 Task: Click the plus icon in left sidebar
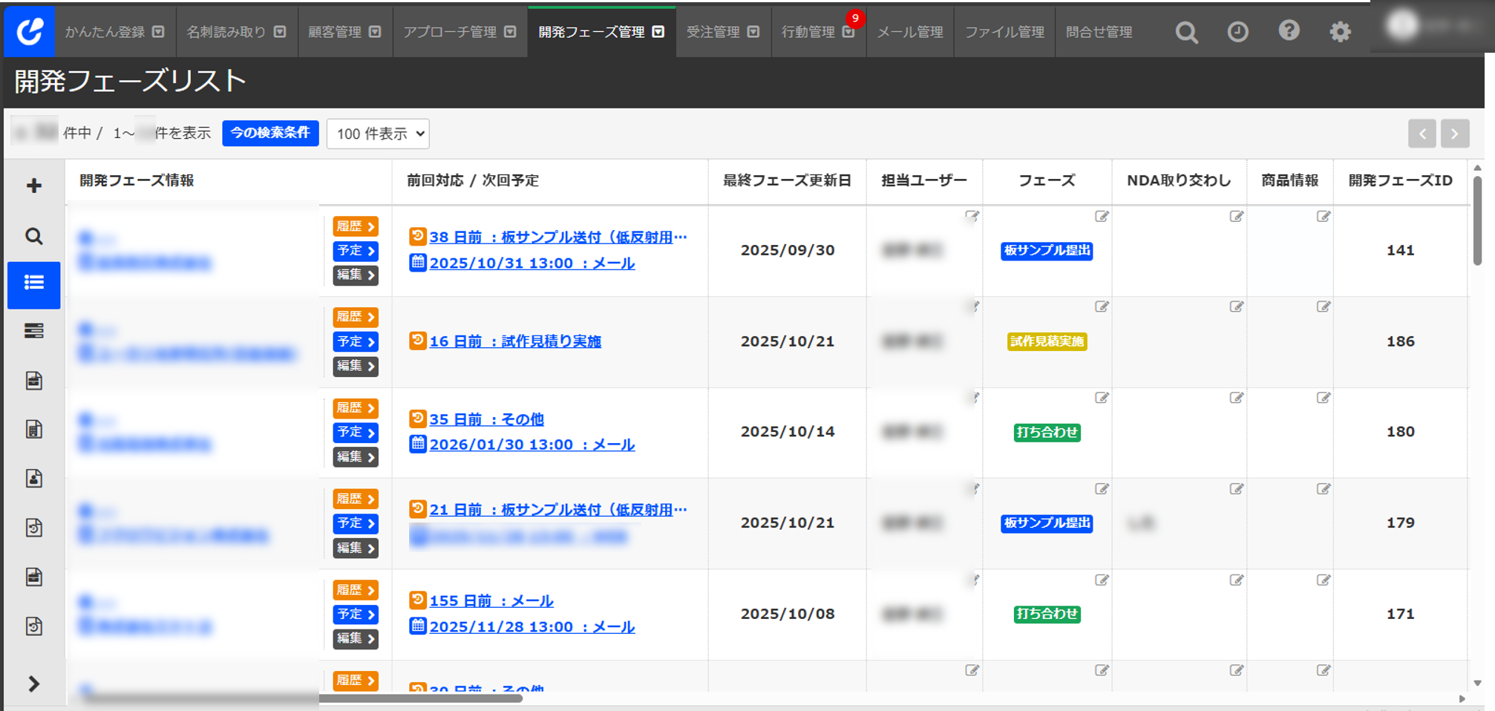coord(33,186)
